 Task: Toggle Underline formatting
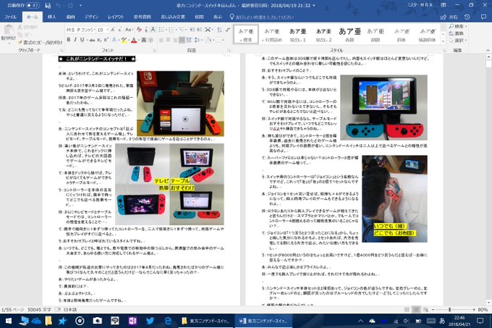click(82, 40)
